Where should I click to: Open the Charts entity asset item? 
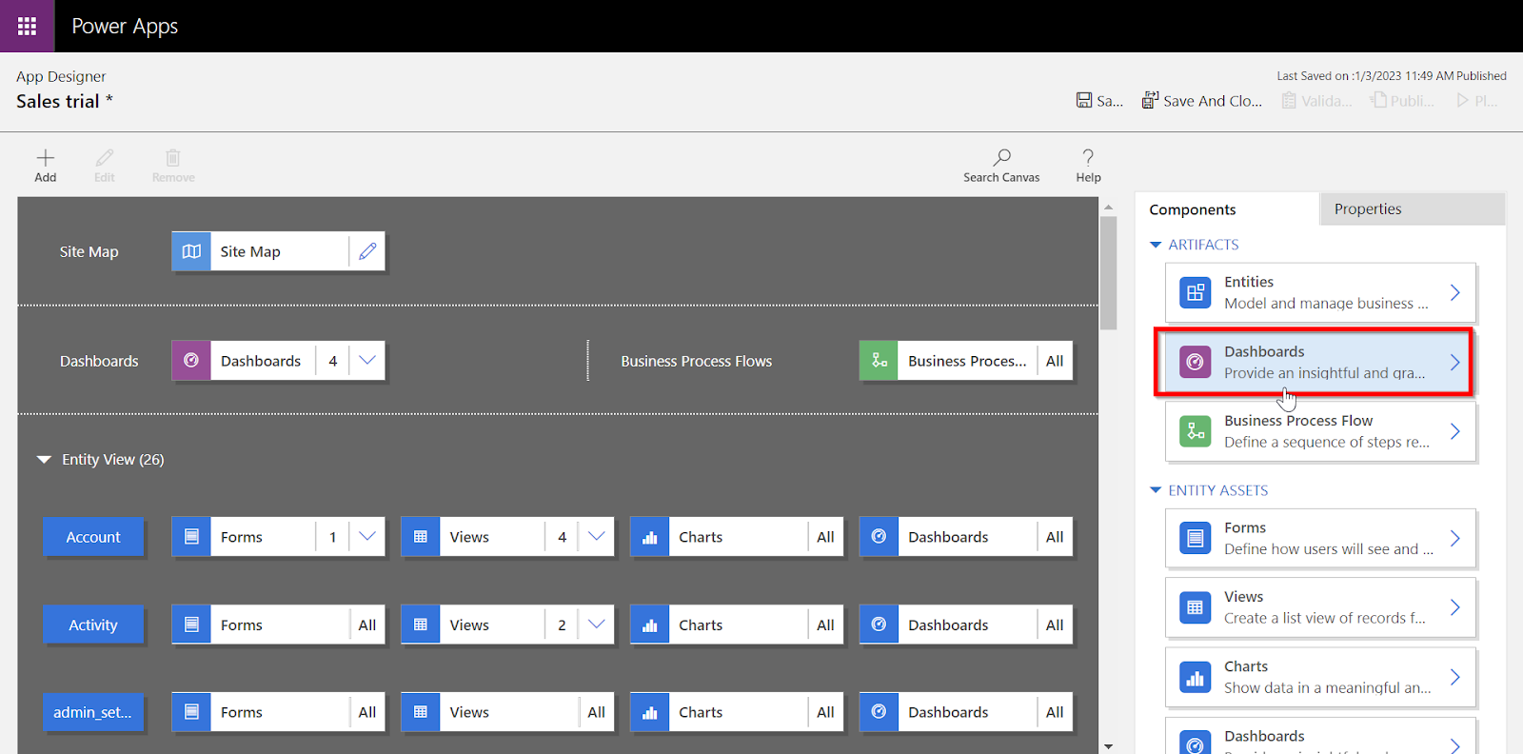[1320, 677]
